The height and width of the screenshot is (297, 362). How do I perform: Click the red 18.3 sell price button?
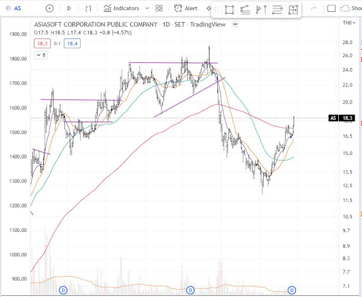point(42,44)
